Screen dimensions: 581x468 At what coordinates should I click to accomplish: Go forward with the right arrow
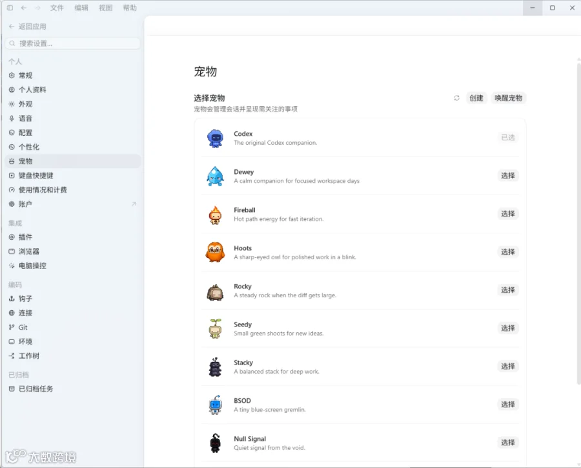coord(37,8)
